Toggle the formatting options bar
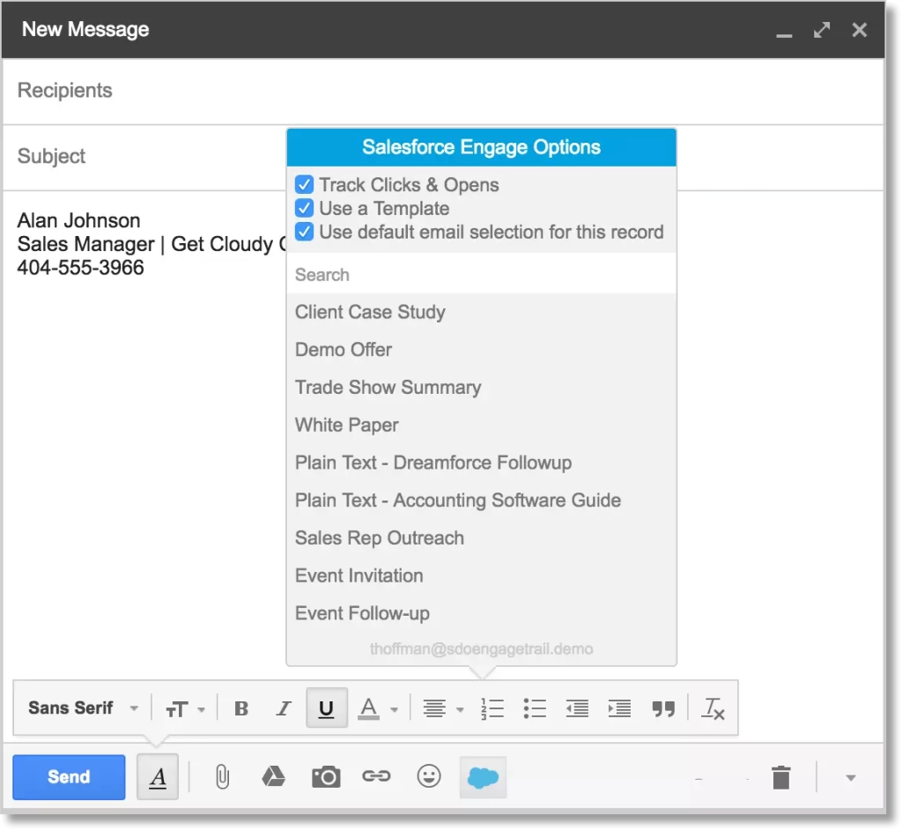 158,777
